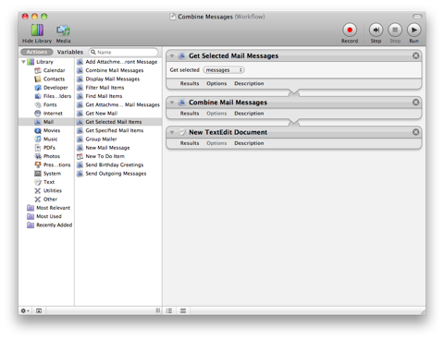Screen dimensions: 444x340
Task: Show Results for Combine Mail Messages action
Action: point(190,114)
